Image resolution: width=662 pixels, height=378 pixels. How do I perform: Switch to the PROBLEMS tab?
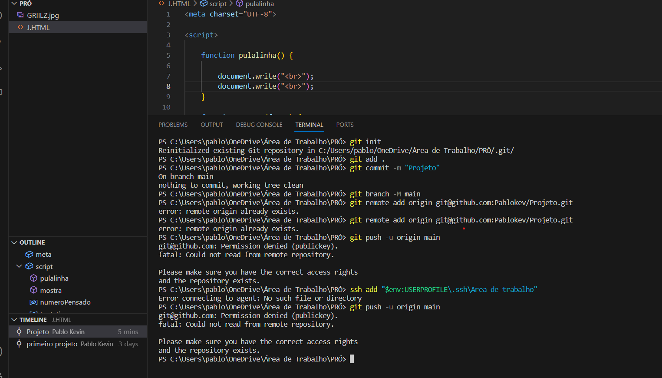click(x=173, y=125)
